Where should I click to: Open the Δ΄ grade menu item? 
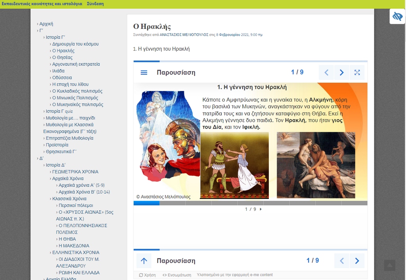[41, 158]
